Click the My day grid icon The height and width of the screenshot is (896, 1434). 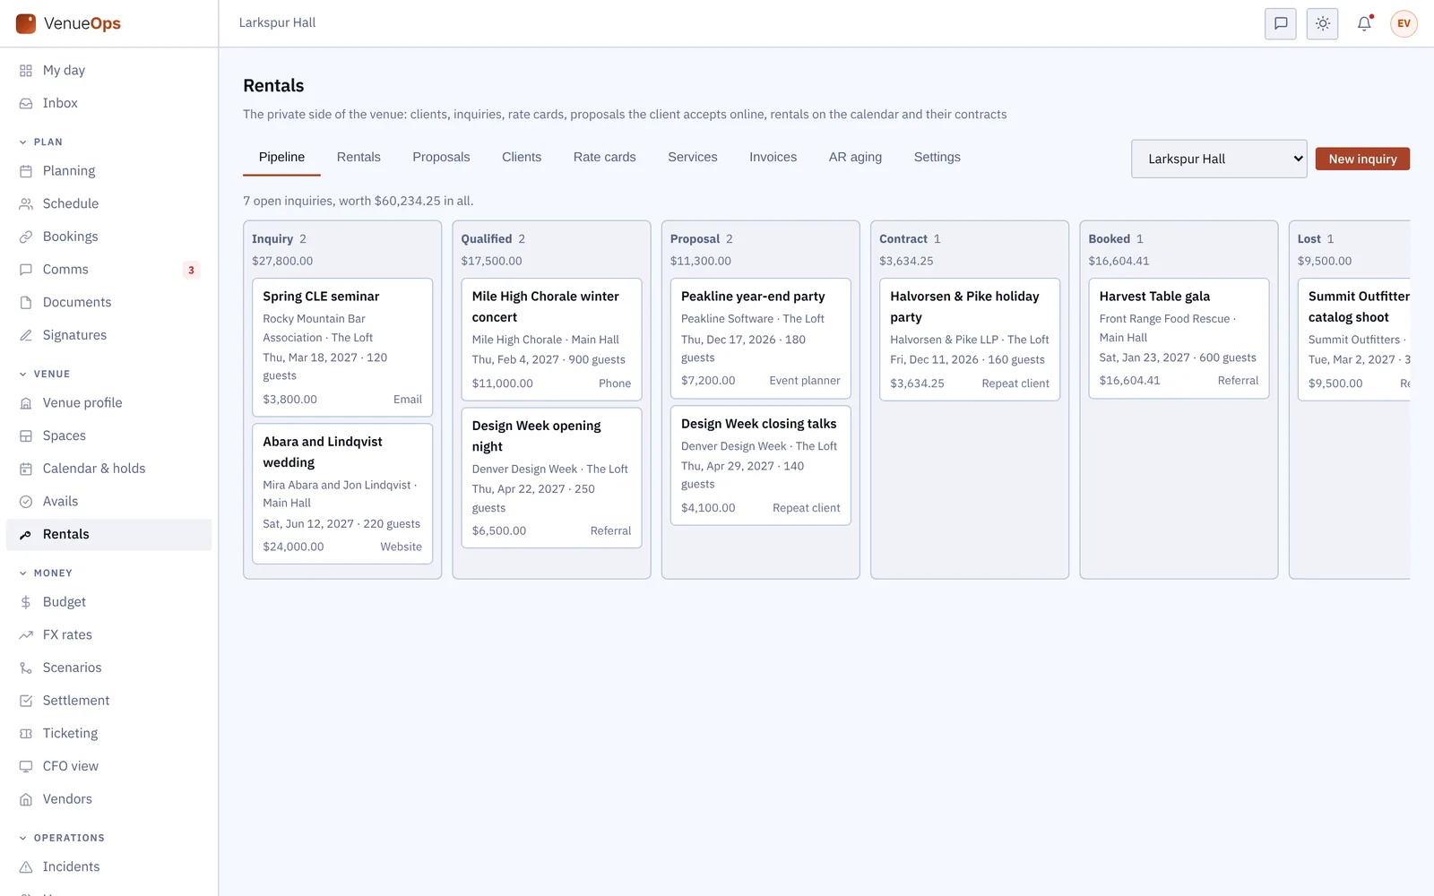26,71
